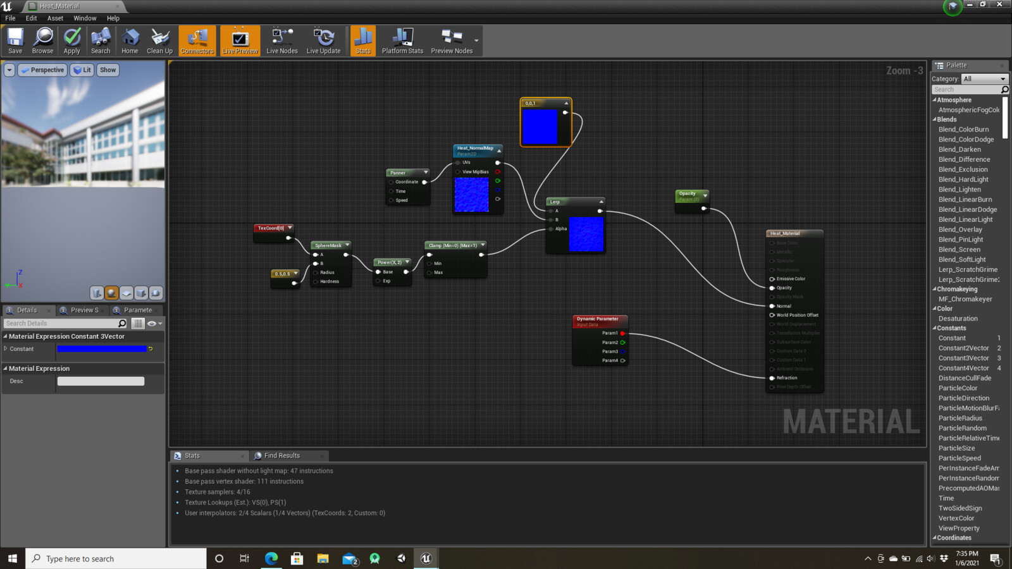Open the toolbar Search tool

click(x=101, y=41)
